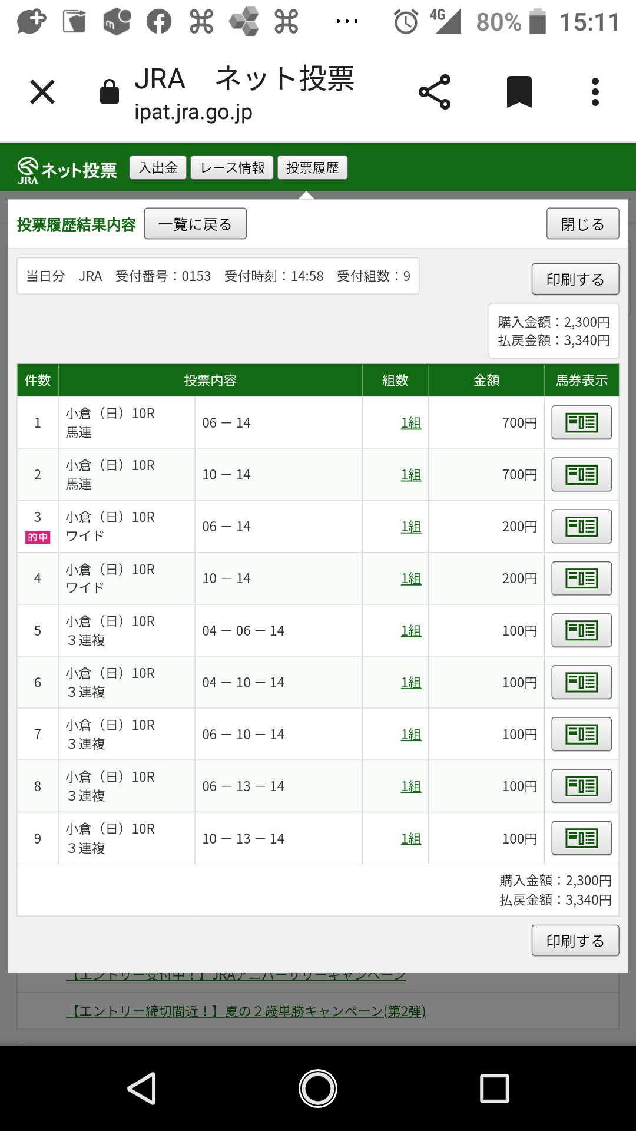
Task: Show betting ticket for row 1
Action: (x=581, y=422)
